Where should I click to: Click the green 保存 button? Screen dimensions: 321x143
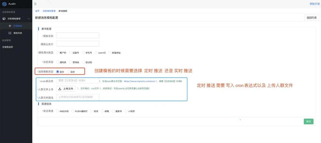tap(309, 121)
